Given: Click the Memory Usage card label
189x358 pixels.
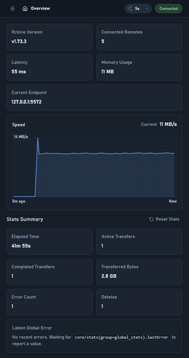Looking at the screenshot, I should [117, 62].
